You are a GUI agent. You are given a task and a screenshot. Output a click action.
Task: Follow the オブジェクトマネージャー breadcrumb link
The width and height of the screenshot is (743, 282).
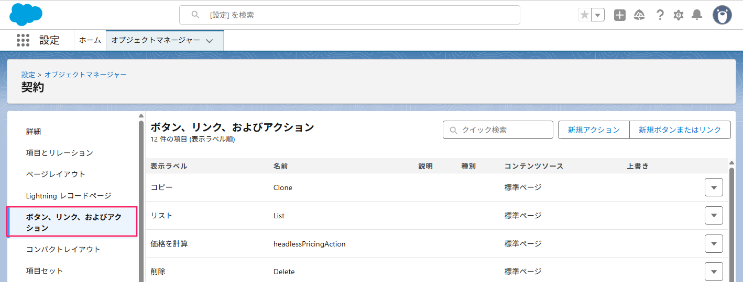coord(85,75)
